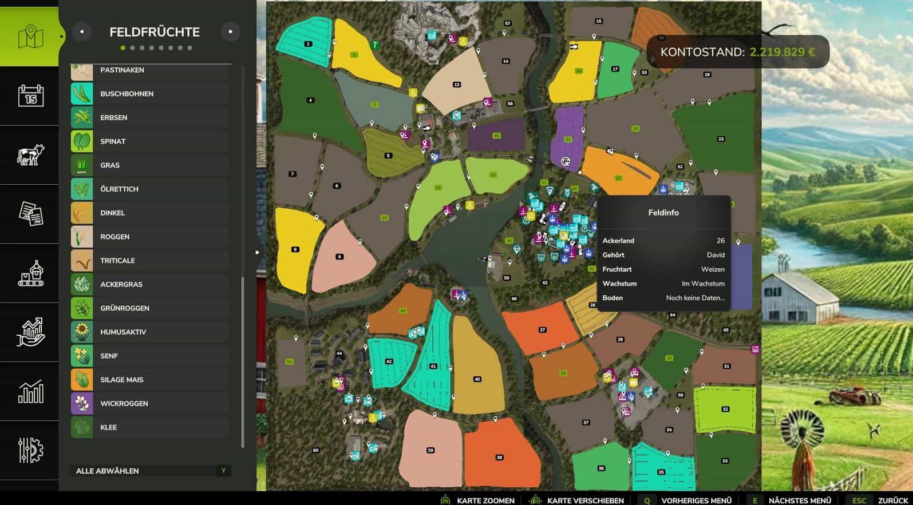
Task: Toggle Silage Mais crop visibility
Action: pyautogui.click(x=150, y=380)
